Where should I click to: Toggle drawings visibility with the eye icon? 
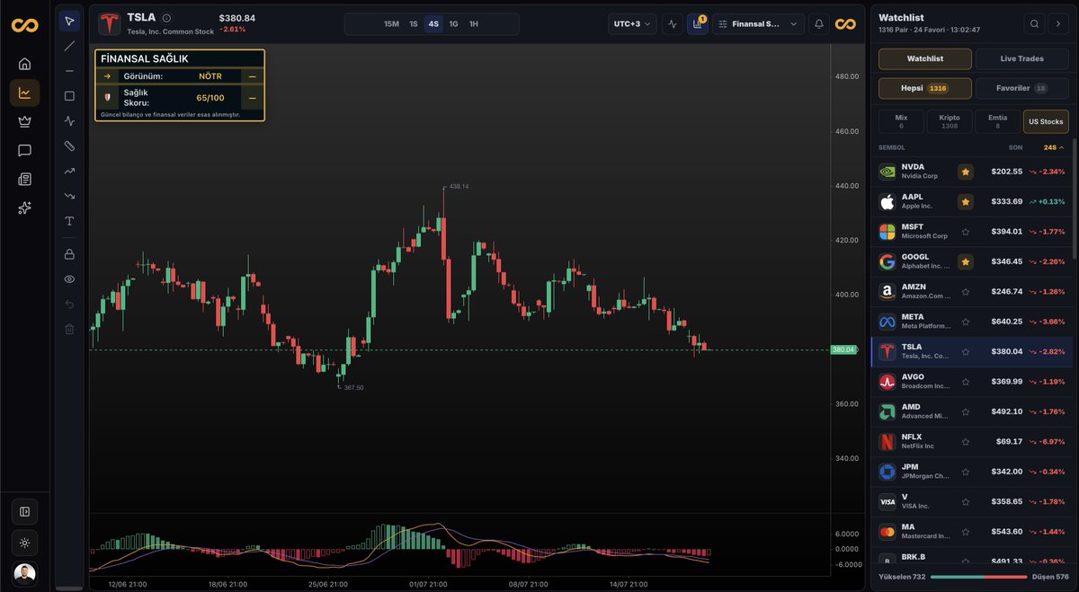(x=69, y=279)
